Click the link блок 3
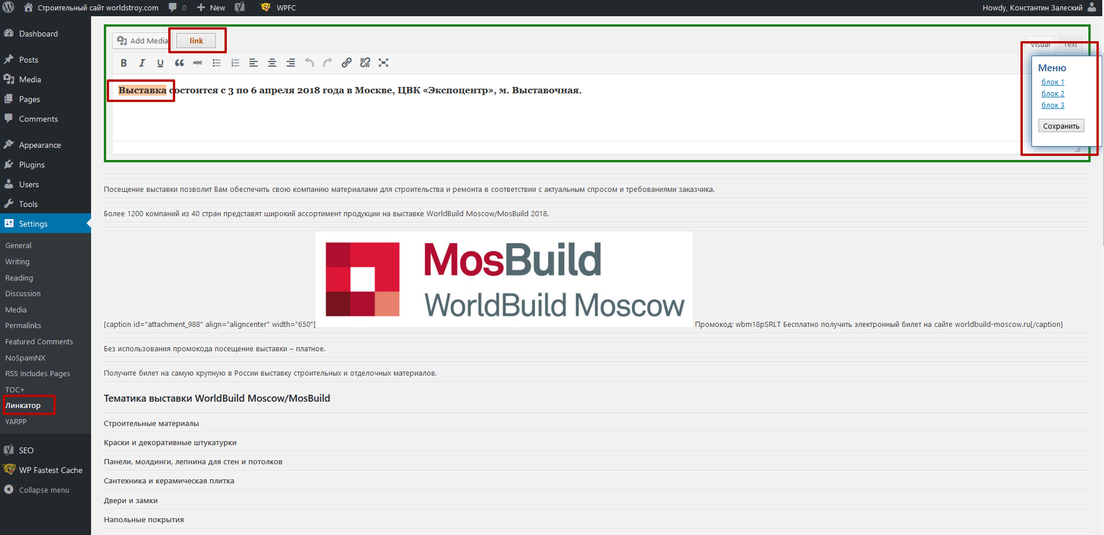 tap(1052, 105)
